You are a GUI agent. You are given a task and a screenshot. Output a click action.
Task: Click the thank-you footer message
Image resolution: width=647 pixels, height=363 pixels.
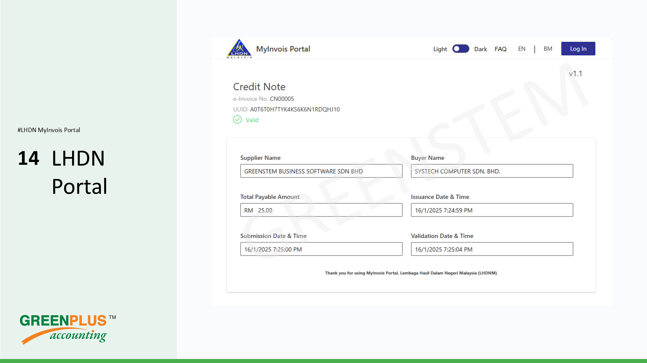coord(411,273)
